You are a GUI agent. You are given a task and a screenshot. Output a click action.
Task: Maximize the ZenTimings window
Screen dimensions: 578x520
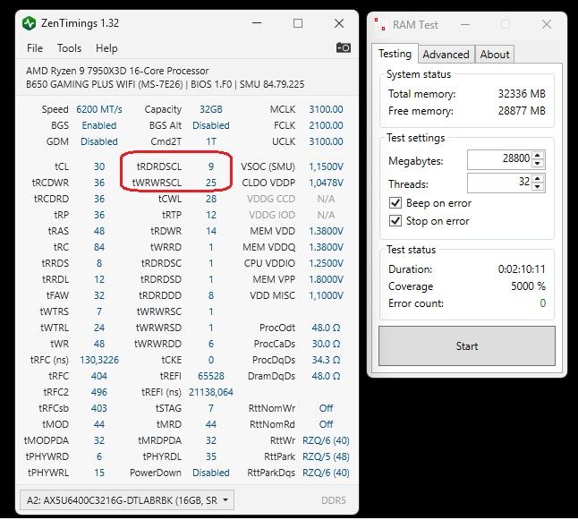coord(298,23)
